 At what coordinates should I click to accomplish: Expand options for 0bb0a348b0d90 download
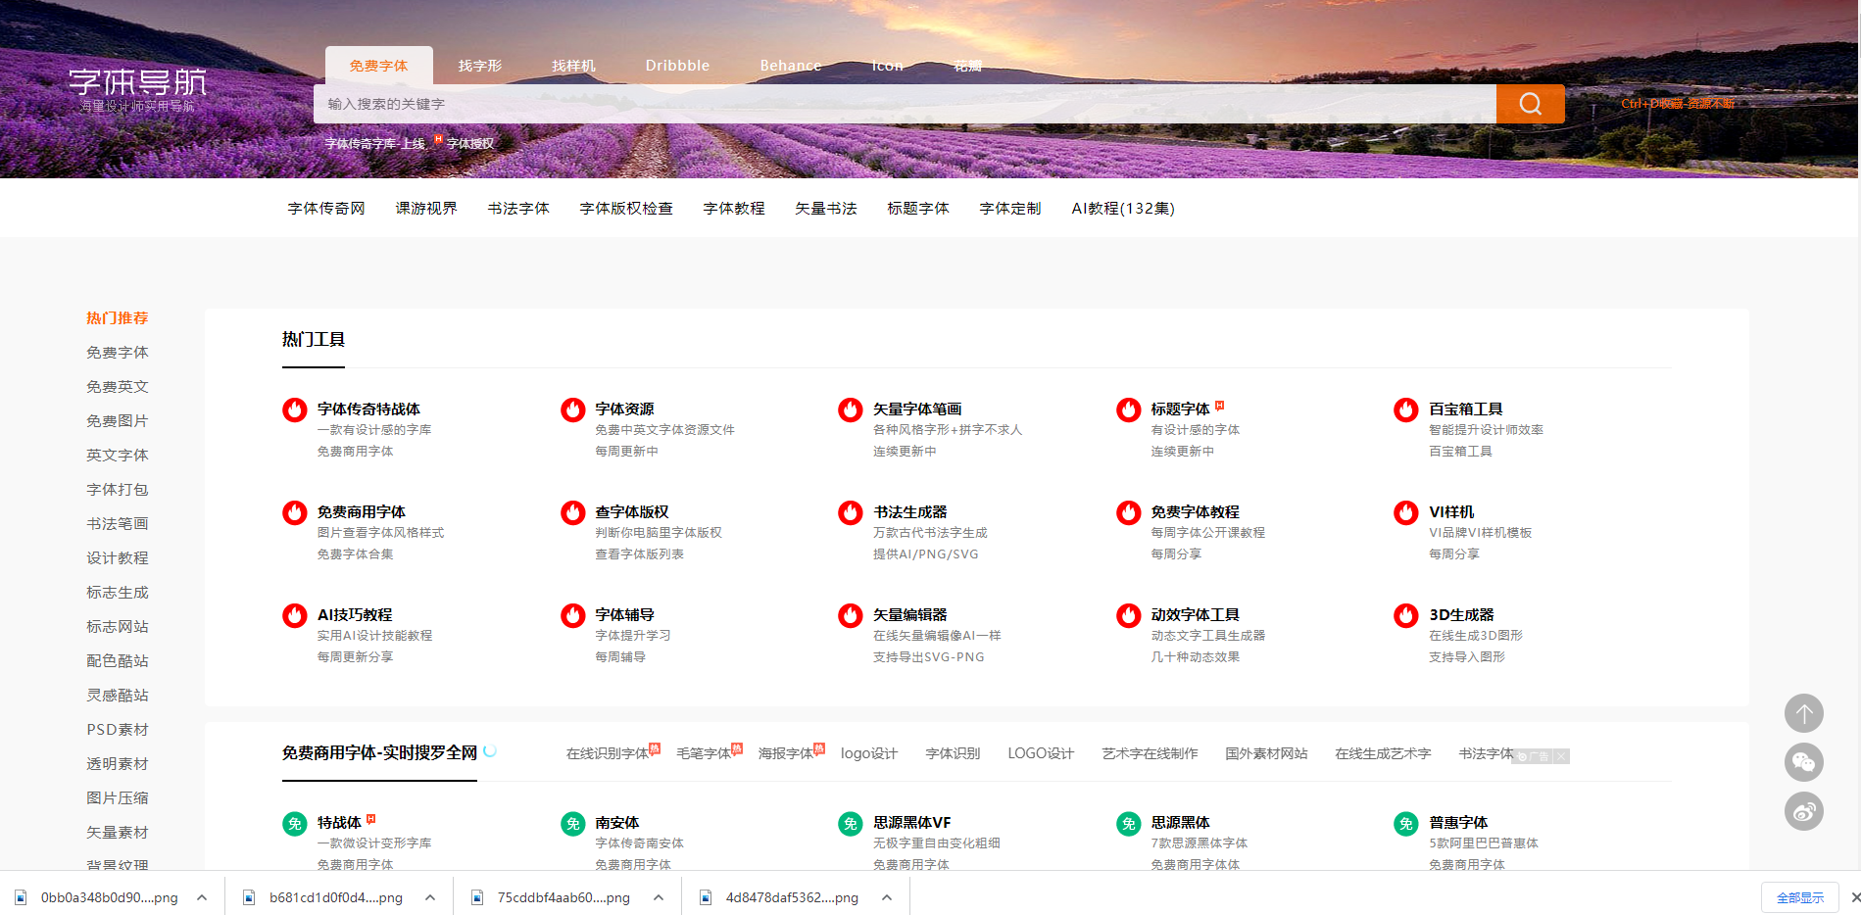click(202, 897)
